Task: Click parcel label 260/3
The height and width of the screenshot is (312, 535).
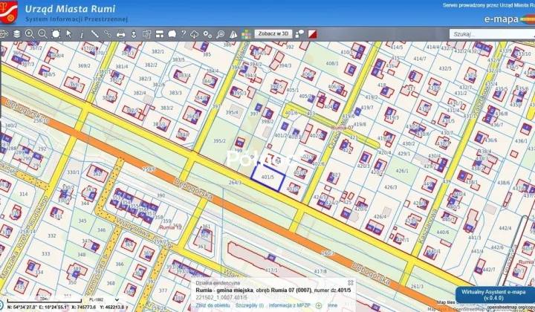Action: [x=328, y=253]
